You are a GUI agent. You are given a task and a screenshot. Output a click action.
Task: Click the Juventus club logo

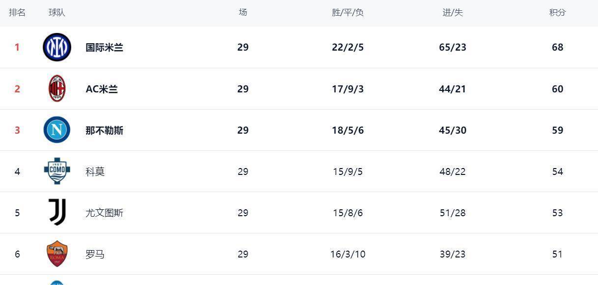[57, 212]
